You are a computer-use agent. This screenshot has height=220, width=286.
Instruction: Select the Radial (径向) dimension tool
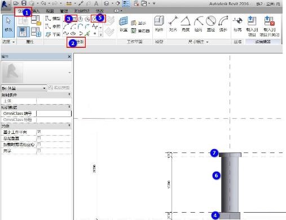click(199, 24)
